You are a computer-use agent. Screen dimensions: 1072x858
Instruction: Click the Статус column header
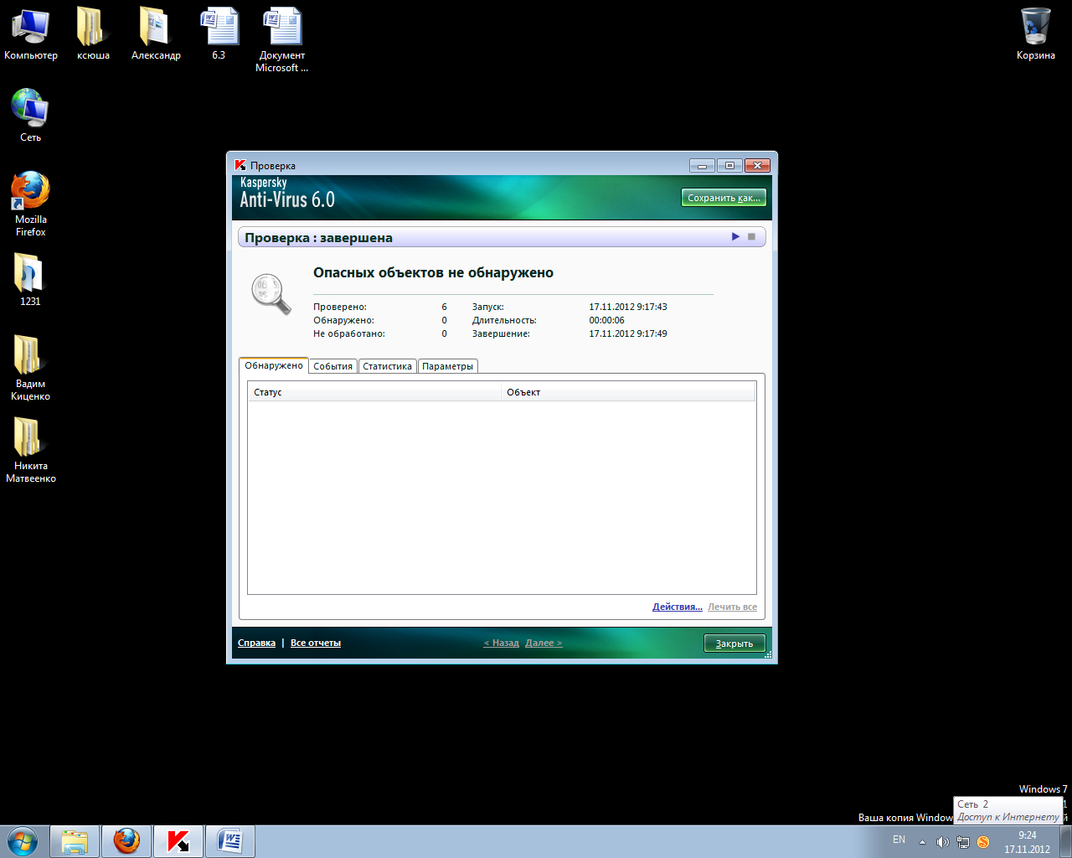pyautogui.click(x=374, y=392)
